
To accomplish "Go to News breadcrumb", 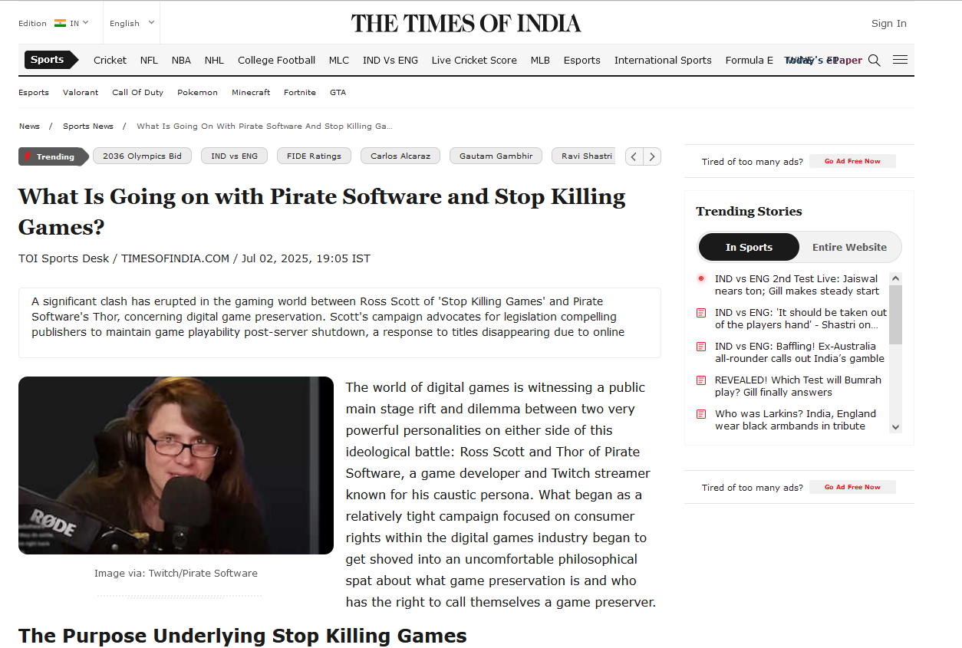I will coord(29,126).
